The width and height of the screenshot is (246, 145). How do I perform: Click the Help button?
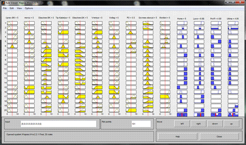click(178, 137)
